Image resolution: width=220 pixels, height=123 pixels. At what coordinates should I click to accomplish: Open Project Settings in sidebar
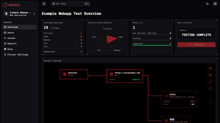[x=20, y=54]
